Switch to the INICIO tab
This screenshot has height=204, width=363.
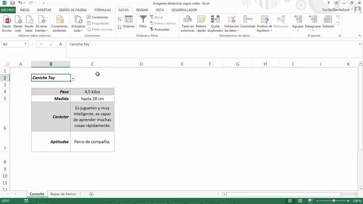click(x=24, y=10)
